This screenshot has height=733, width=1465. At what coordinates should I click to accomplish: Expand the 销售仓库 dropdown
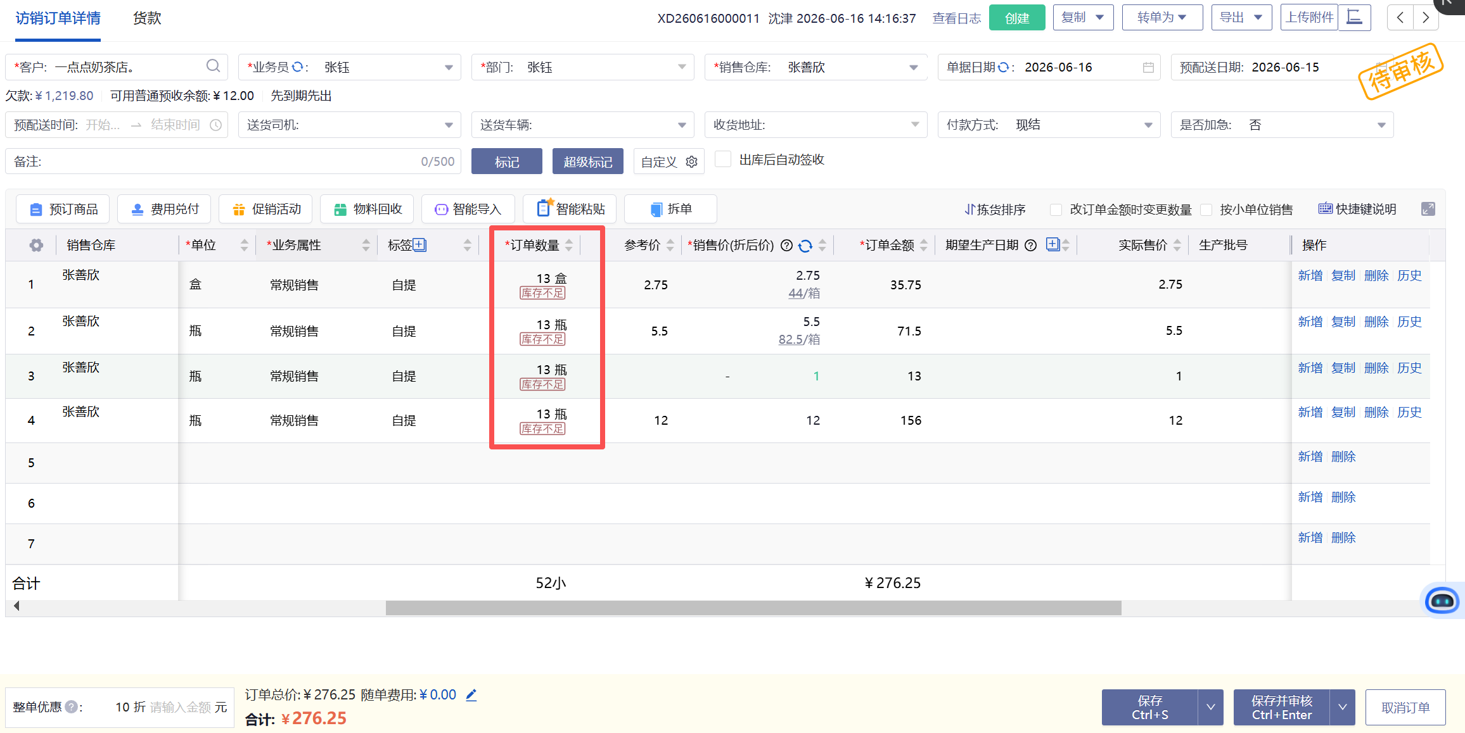point(914,67)
